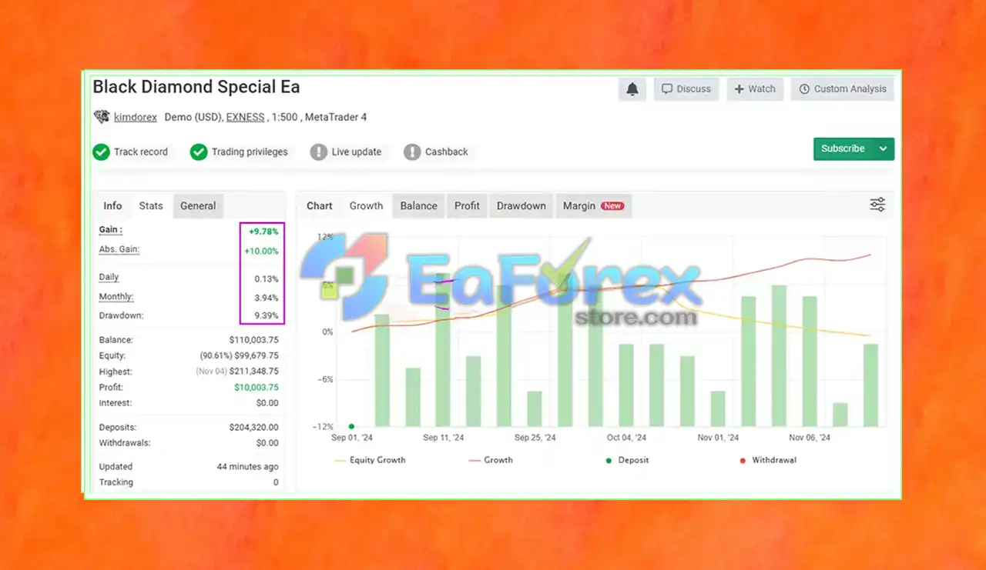Toggle Equity Growth legend entry

(370, 460)
